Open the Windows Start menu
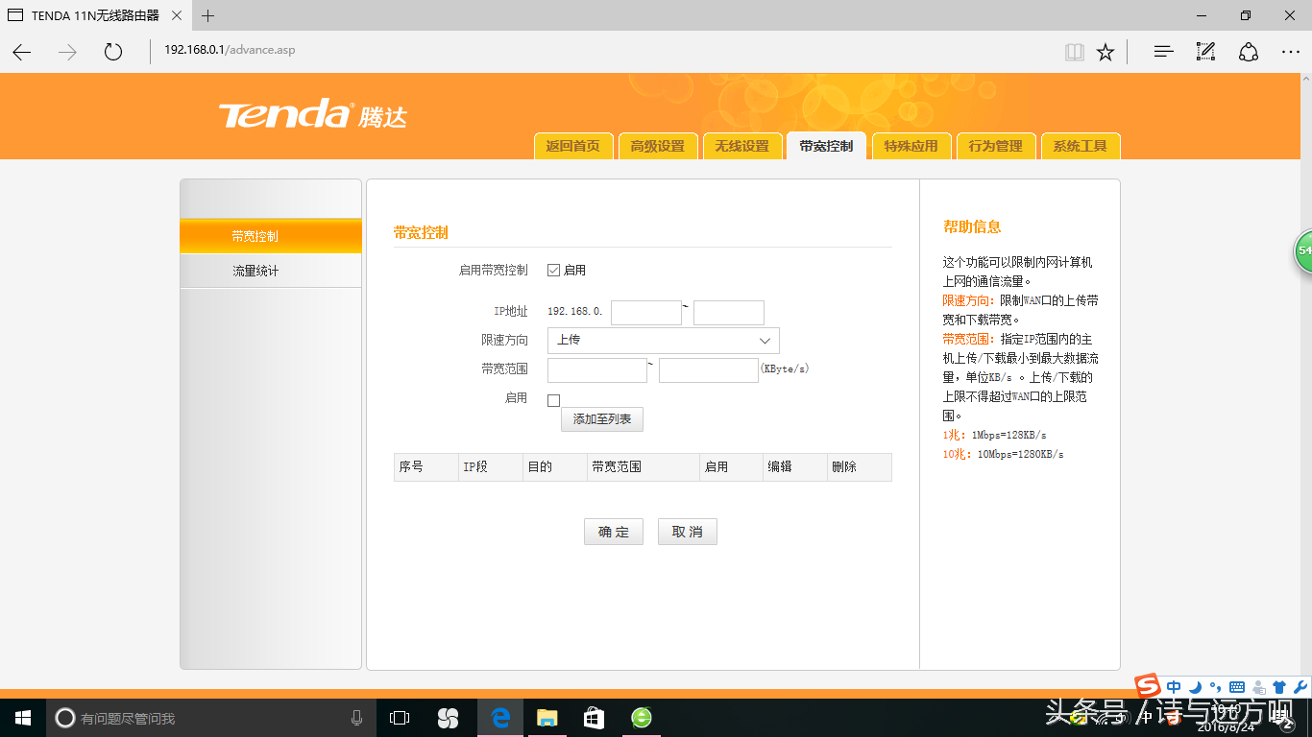This screenshot has height=737, width=1312. pos(22,718)
